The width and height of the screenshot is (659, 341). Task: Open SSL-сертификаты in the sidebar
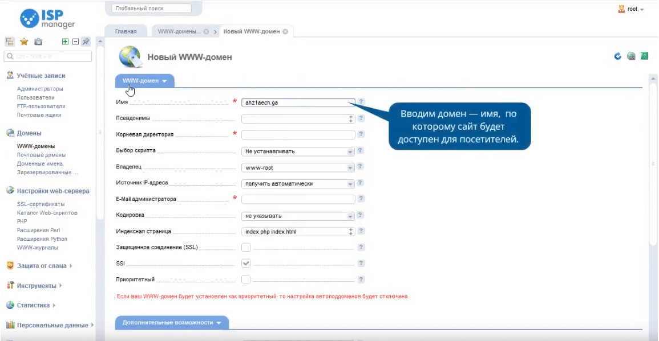(41, 204)
